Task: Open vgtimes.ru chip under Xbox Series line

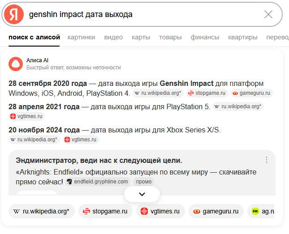Action: click(x=81, y=140)
